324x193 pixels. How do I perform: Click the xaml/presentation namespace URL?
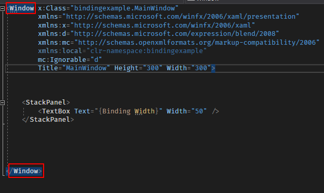coord(181,17)
